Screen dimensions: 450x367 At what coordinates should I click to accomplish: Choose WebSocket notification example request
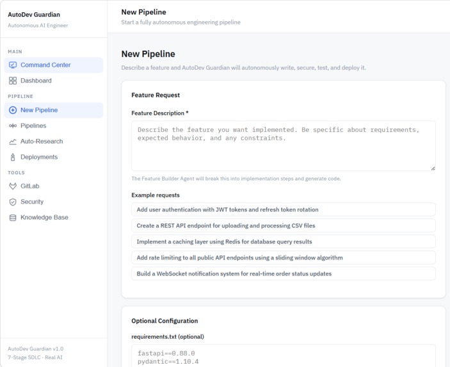coord(284,273)
